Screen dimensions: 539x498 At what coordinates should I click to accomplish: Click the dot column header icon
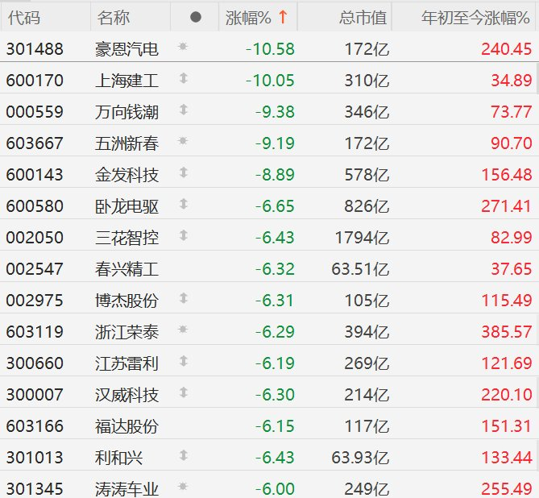click(x=196, y=17)
